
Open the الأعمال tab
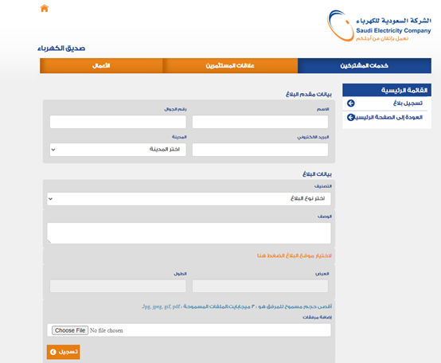point(101,65)
